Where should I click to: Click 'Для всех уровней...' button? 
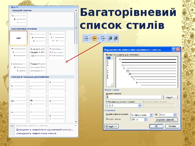point(166,120)
